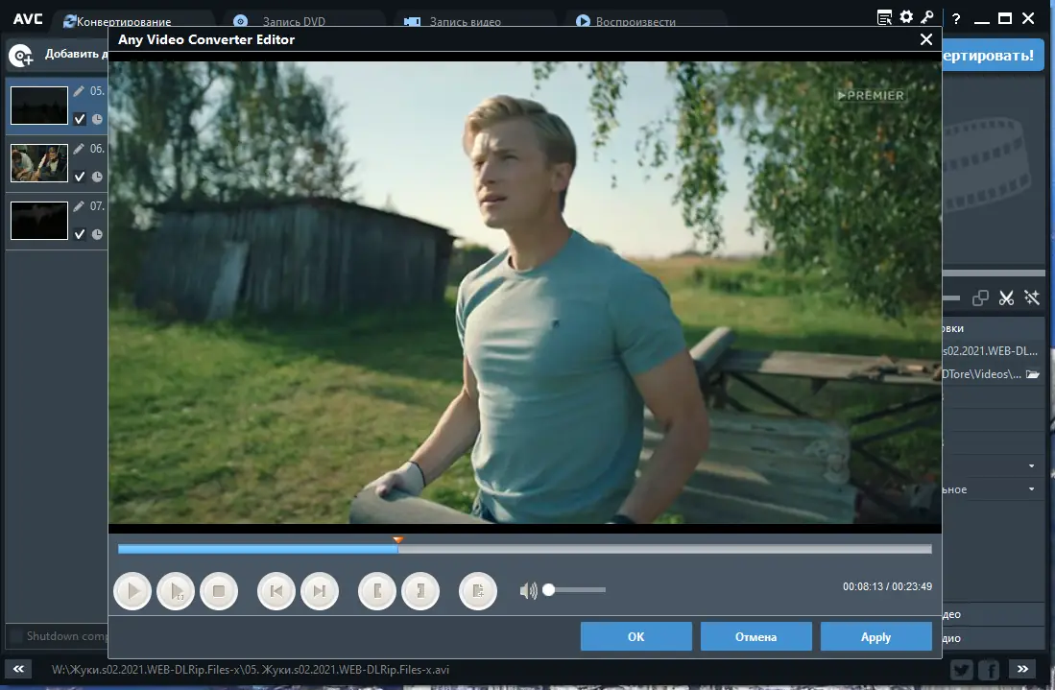The height and width of the screenshot is (690, 1055).
Task: Expand the upper dropdown arrow in right panel
Action: tap(1031, 466)
